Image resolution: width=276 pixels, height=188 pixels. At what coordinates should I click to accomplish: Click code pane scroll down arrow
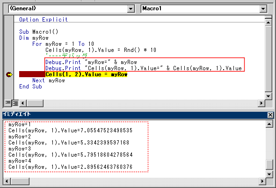pyautogui.click(x=268, y=96)
